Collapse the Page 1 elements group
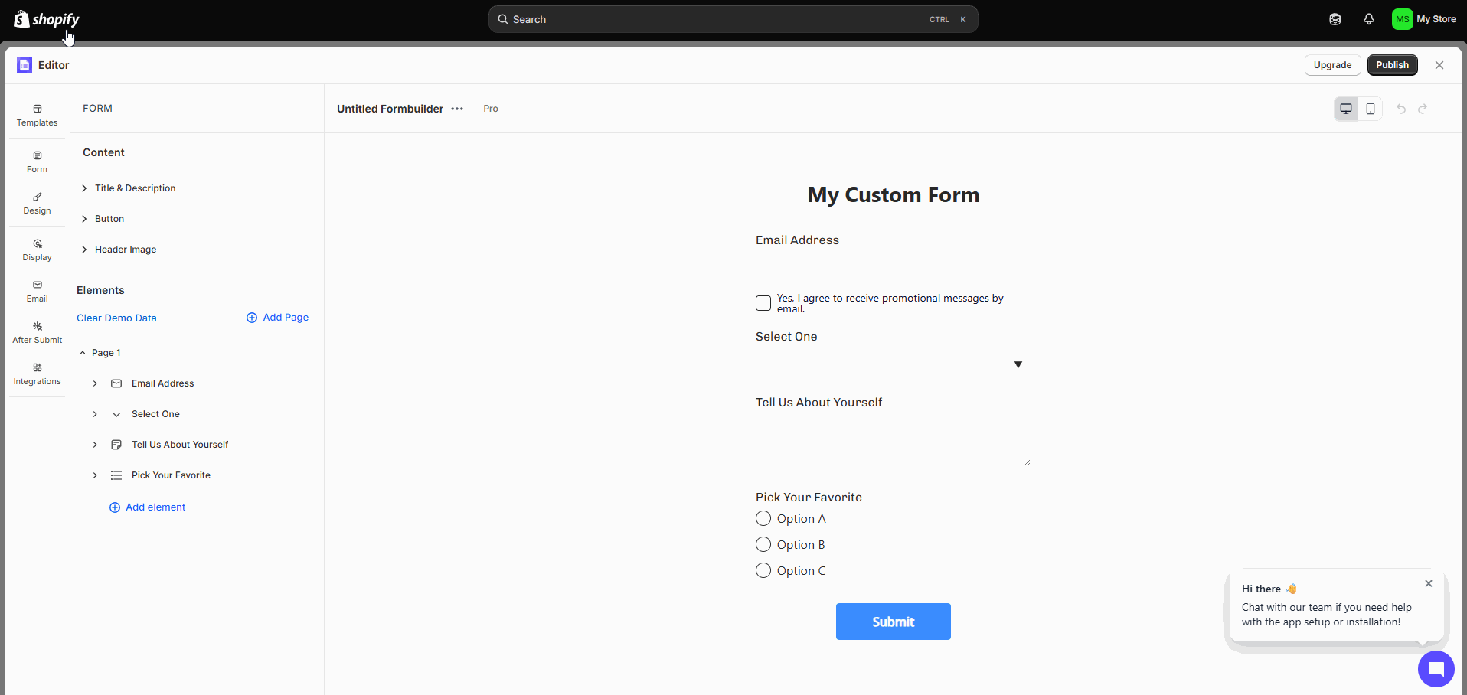This screenshot has width=1467, height=695. (83, 353)
